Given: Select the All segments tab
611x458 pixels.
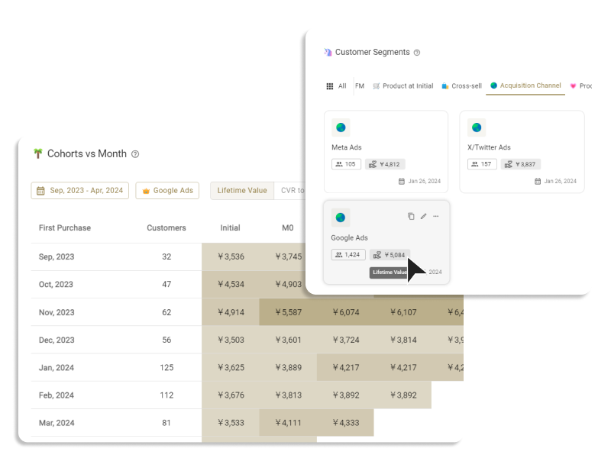Looking at the screenshot, I should [336, 86].
